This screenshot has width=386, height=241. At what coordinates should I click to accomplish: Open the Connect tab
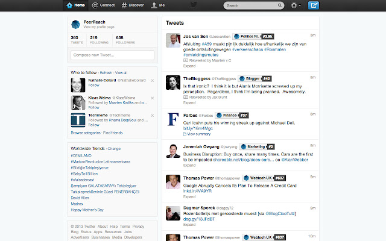tap(103, 5)
